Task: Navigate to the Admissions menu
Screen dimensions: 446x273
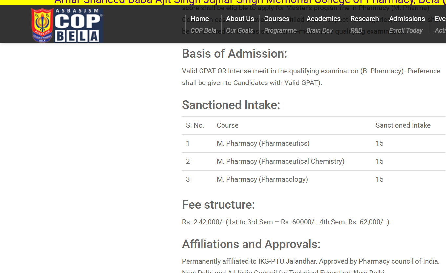Action: [407, 19]
